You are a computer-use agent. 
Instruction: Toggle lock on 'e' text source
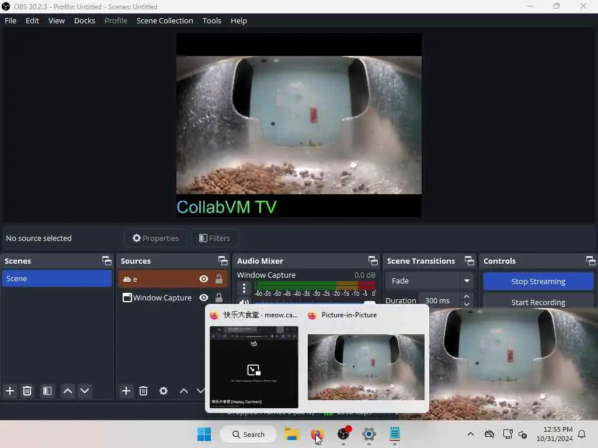click(x=219, y=279)
